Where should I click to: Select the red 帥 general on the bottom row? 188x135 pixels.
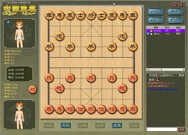click(91, 109)
